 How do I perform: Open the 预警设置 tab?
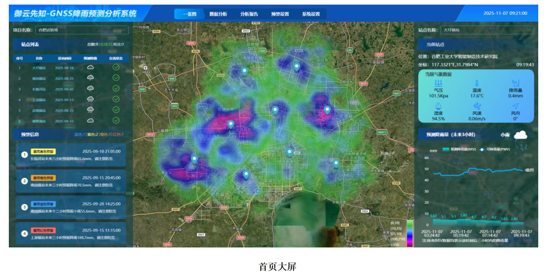[280, 14]
